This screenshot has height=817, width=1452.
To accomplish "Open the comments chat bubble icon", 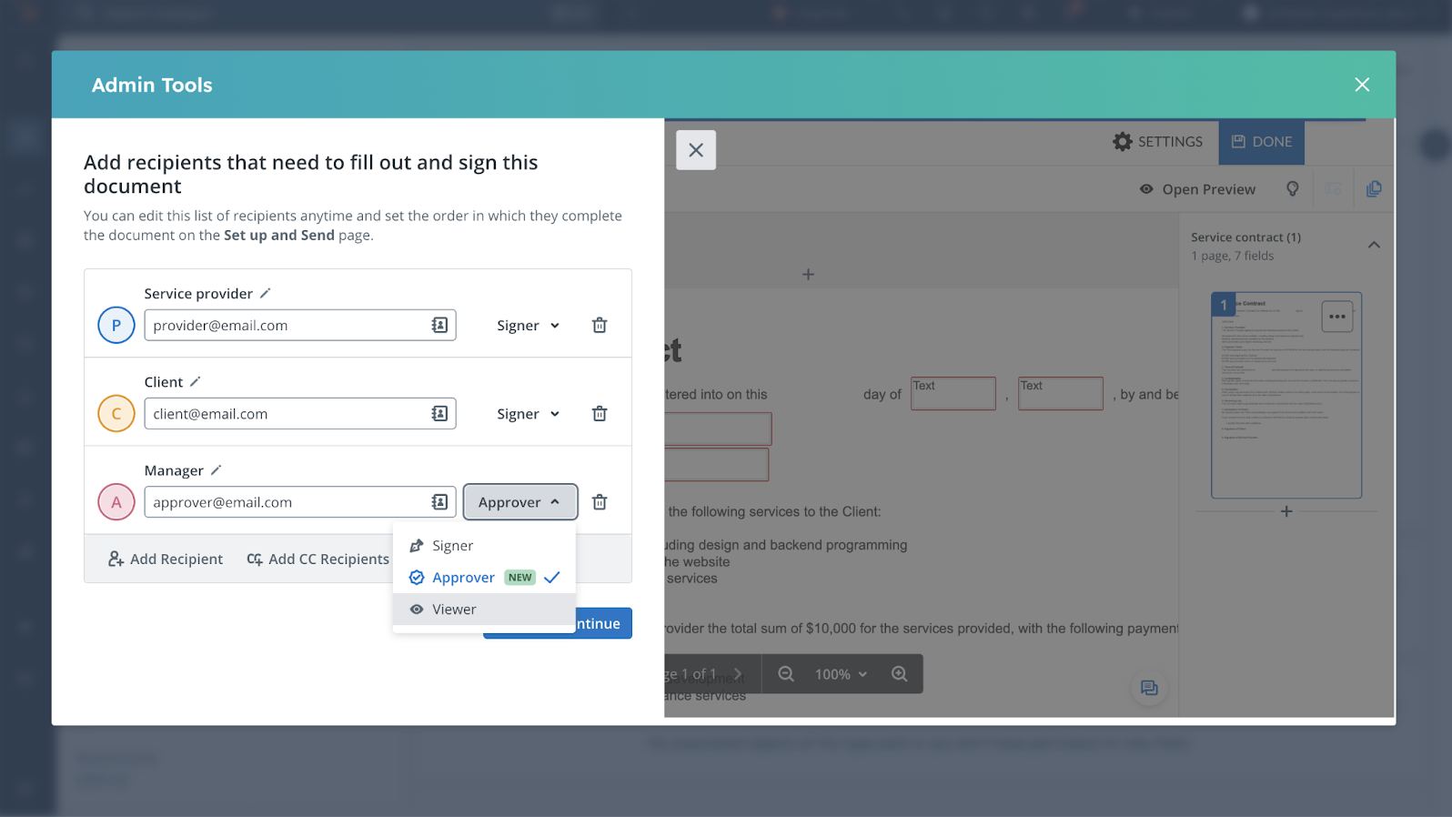I will 1149,688.
